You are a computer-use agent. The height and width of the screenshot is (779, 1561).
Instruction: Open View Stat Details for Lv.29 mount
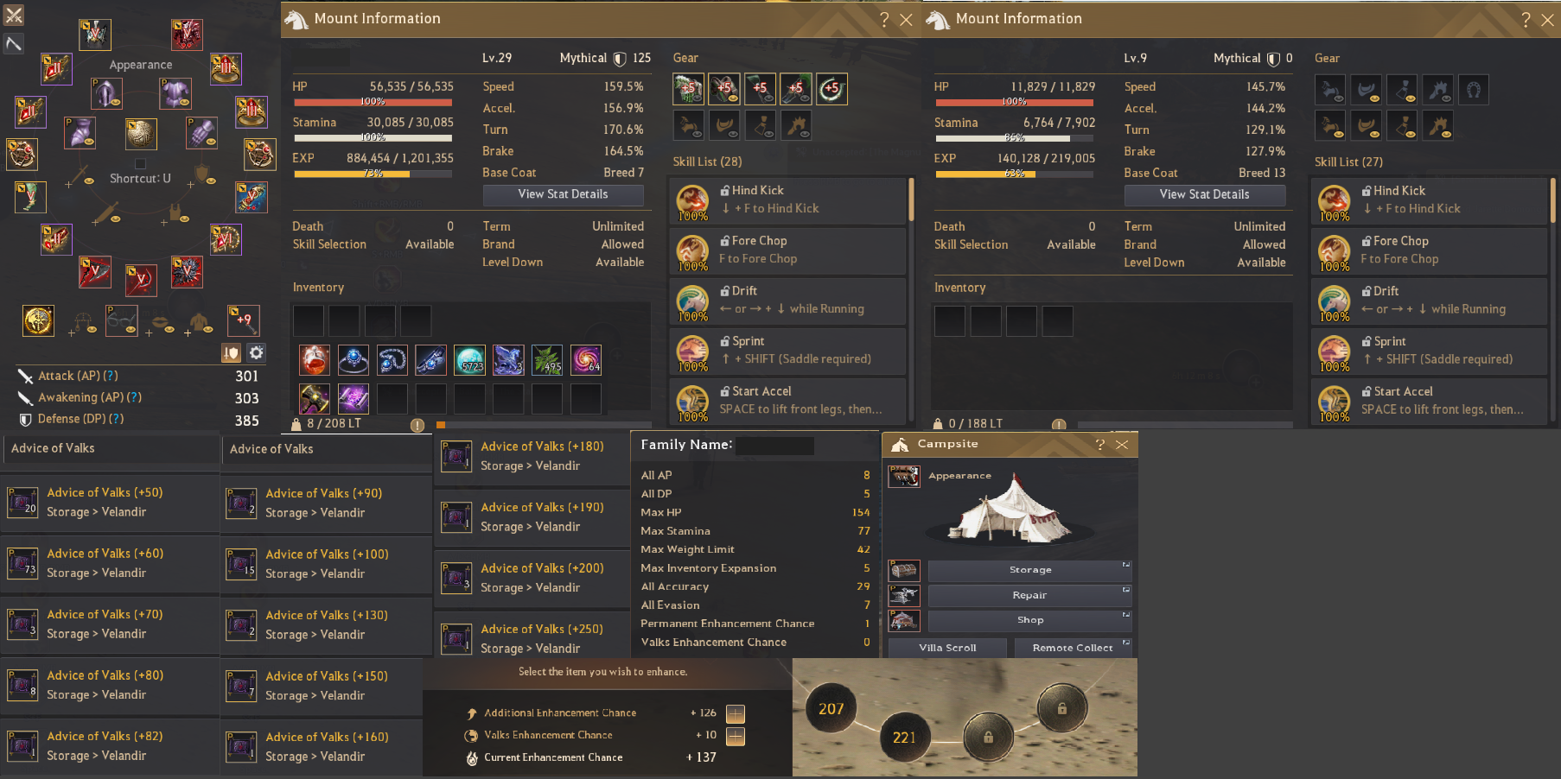click(563, 195)
